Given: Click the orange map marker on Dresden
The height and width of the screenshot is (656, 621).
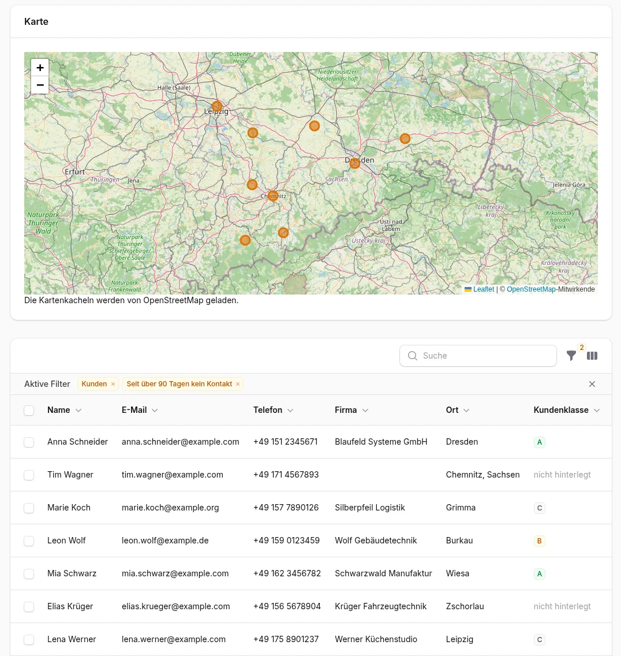Looking at the screenshot, I should click(x=354, y=163).
